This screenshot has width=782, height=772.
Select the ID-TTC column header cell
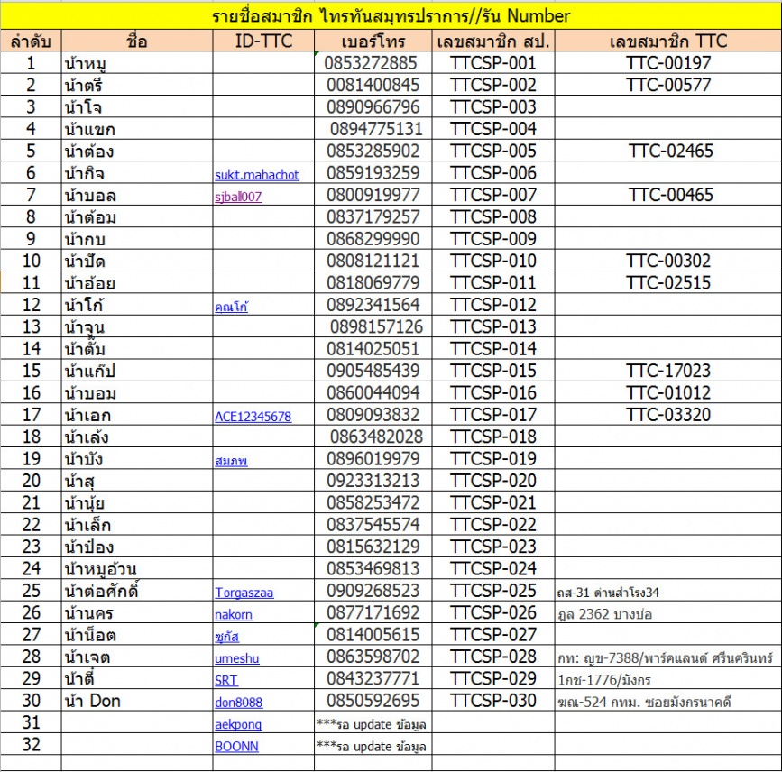pyautogui.click(x=263, y=41)
